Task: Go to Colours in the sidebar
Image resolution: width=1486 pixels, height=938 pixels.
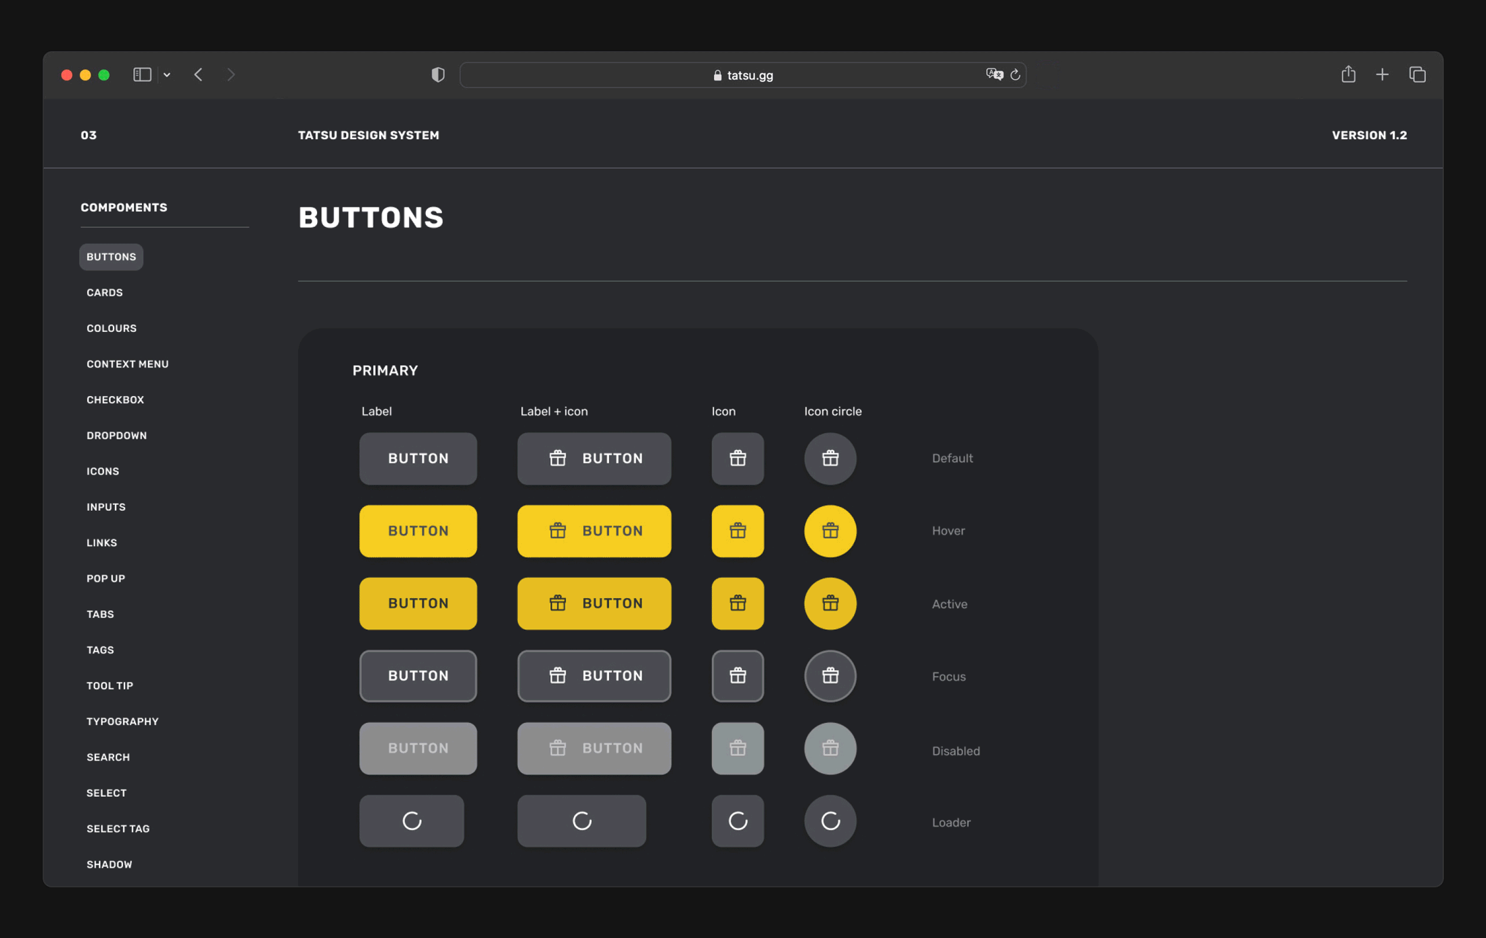Action: coord(112,328)
